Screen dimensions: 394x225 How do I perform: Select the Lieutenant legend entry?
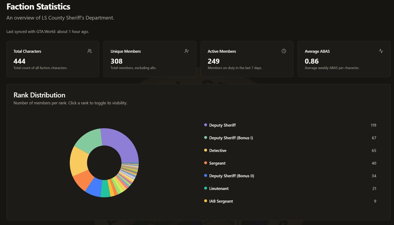(x=219, y=188)
